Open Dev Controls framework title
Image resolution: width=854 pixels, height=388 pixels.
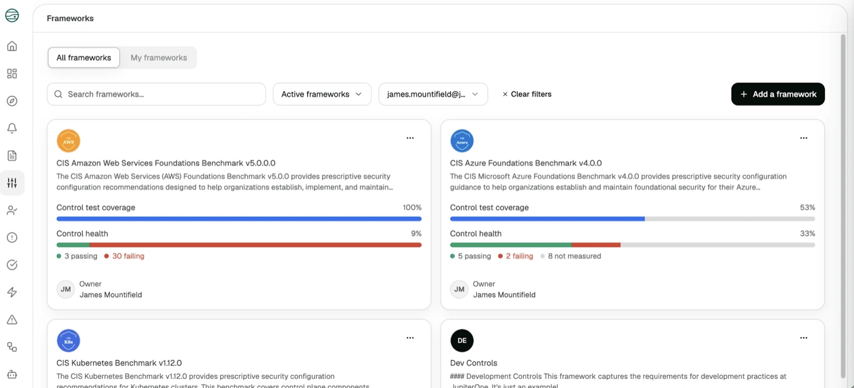coord(473,363)
